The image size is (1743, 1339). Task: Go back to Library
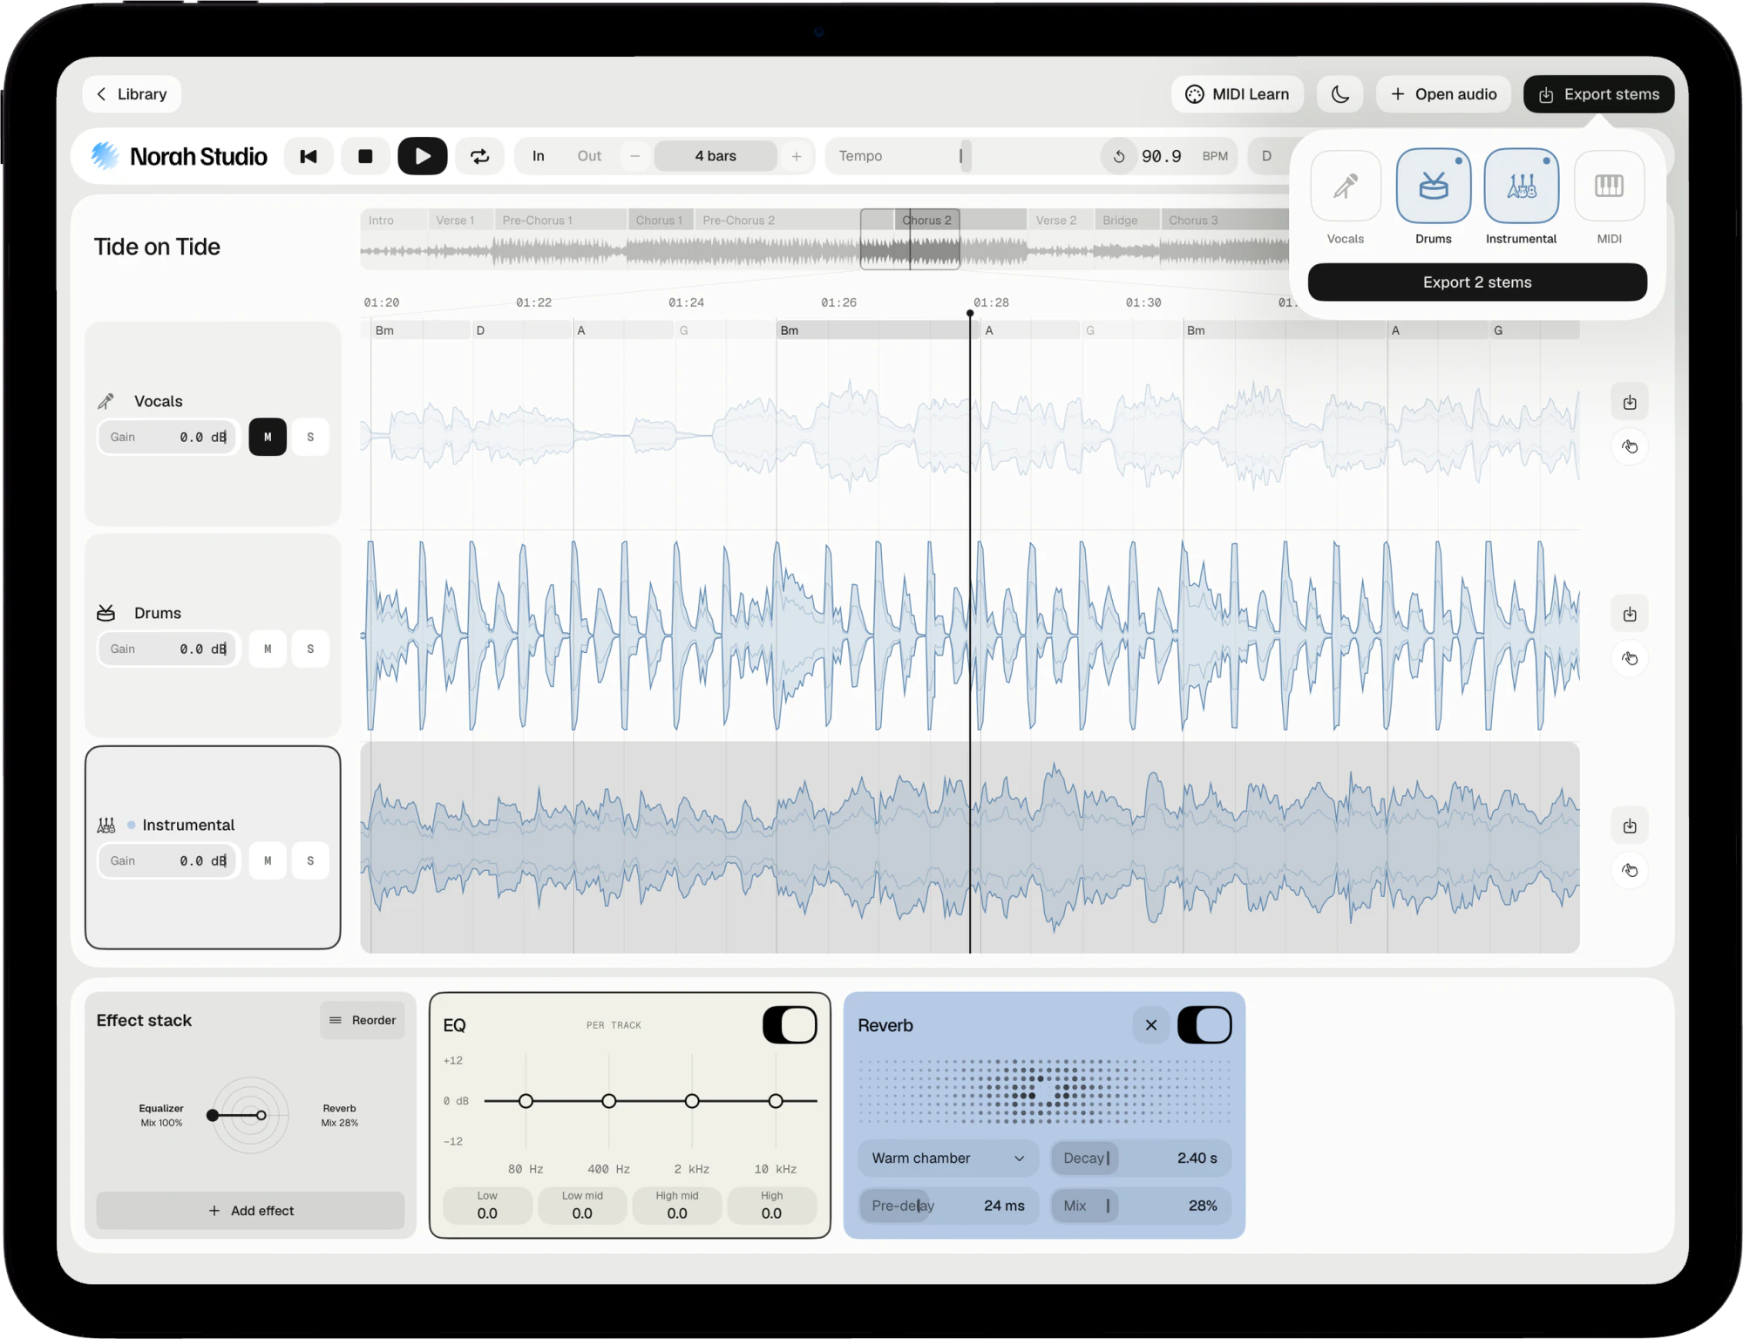coord(132,94)
